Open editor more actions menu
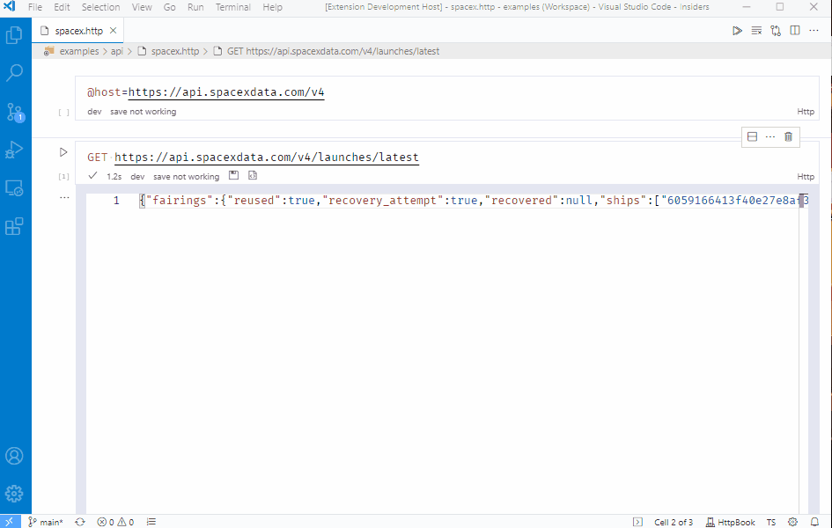Image resolution: width=832 pixels, height=528 pixels. [x=812, y=30]
